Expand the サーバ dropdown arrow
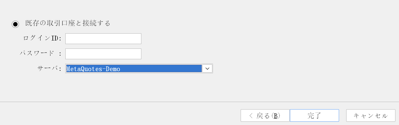399x125 pixels. click(x=207, y=68)
